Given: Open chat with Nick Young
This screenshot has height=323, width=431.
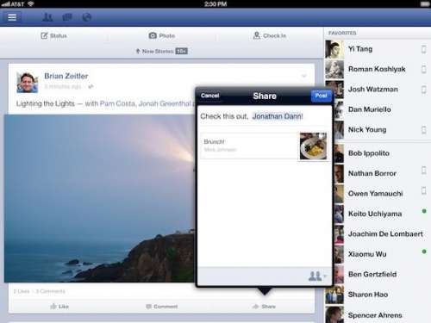Looking at the screenshot, I should (x=382, y=130).
